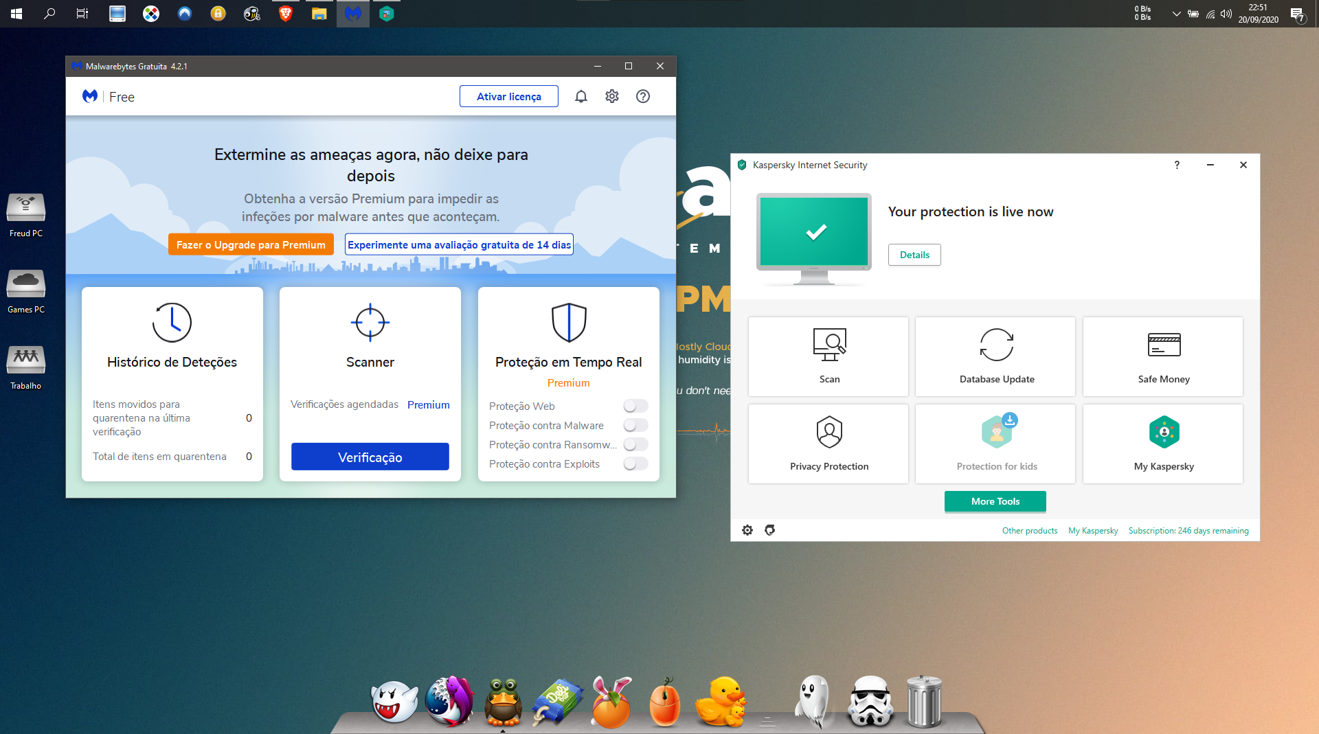The height and width of the screenshot is (734, 1319).
Task: Click the battery tray icon
Action: [1193, 14]
